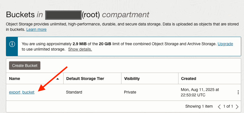The width and height of the screenshot is (244, 113).
Task: Click the info icon in the storage notice
Action: [x=12, y=44]
